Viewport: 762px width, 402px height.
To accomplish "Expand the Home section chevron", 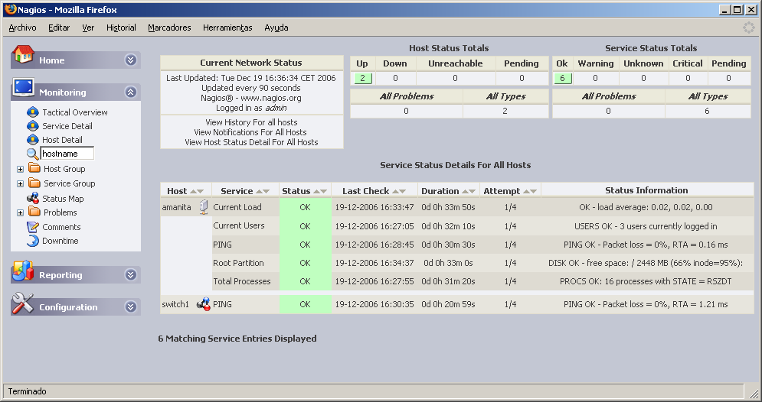I will pos(130,60).
